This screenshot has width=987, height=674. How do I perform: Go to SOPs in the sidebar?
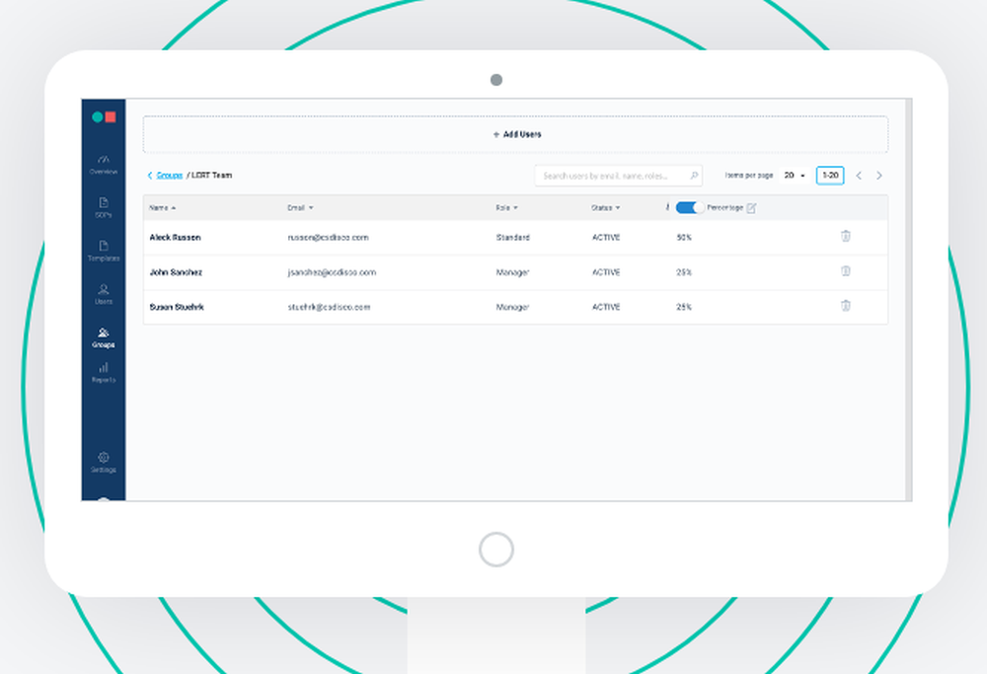coord(104,207)
